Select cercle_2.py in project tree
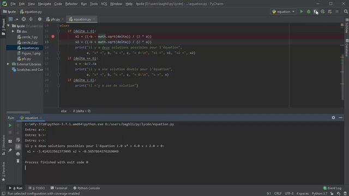 click(28, 42)
